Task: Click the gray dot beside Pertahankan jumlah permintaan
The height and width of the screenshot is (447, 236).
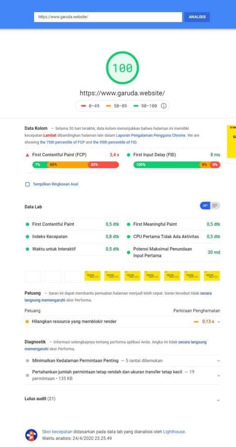Action: pyautogui.click(x=27, y=375)
